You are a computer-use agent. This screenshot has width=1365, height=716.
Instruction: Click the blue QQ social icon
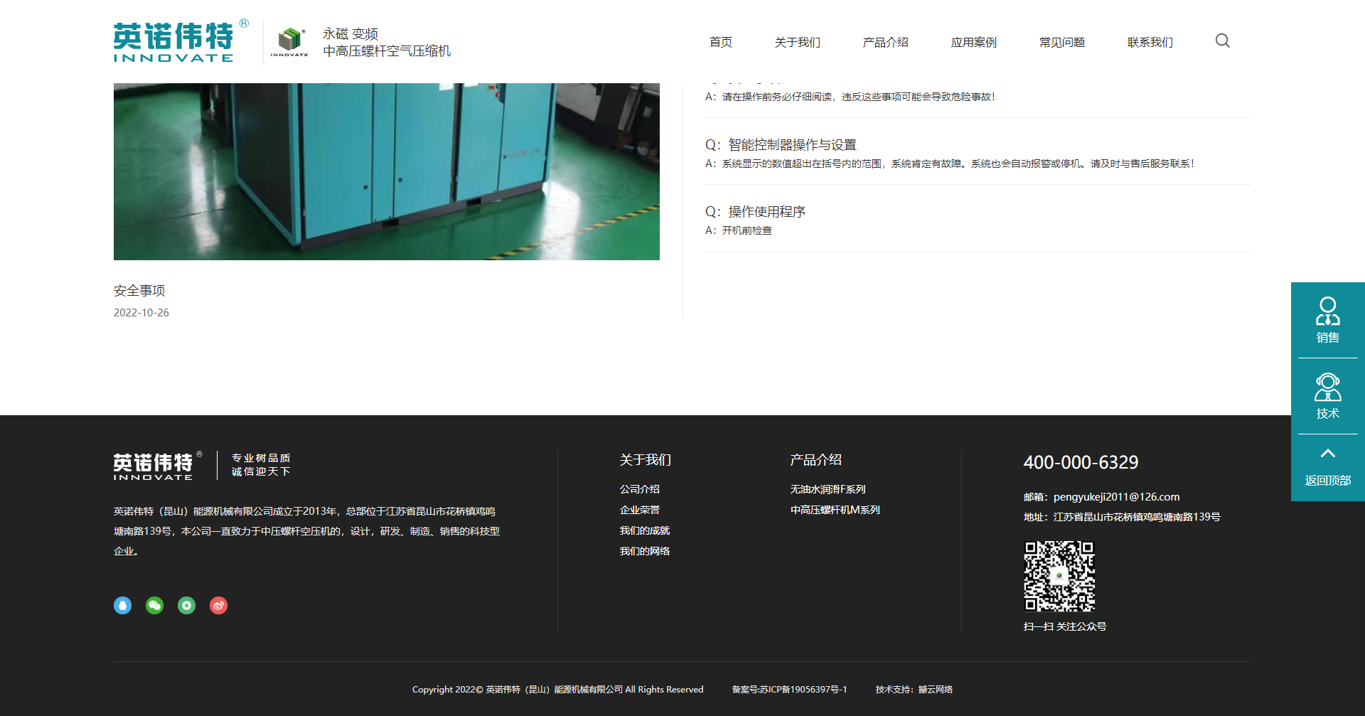122,605
